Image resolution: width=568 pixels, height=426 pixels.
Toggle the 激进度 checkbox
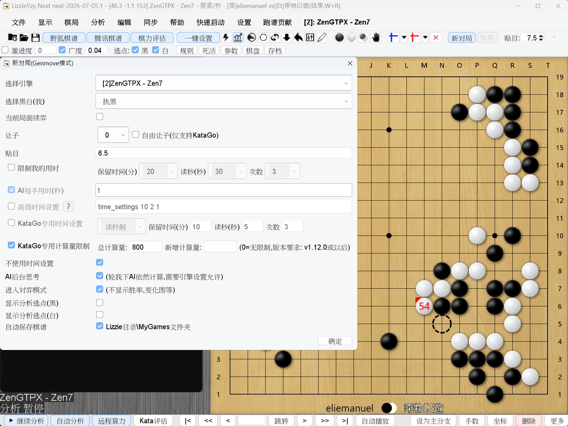point(5,50)
